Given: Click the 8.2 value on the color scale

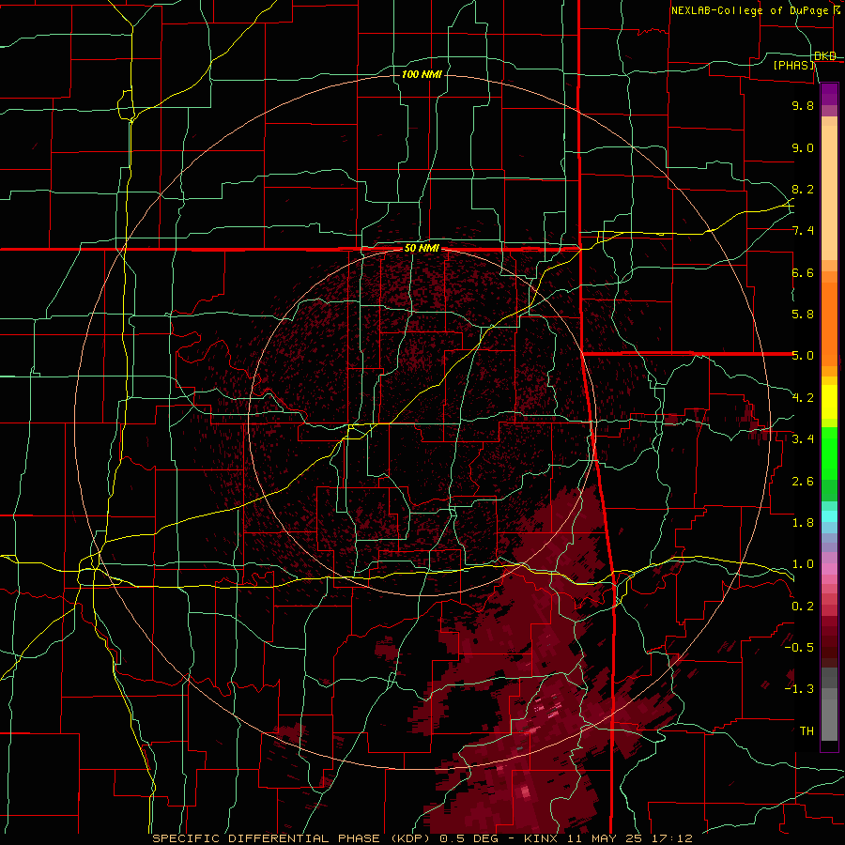Looking at the screenshot, I should point(803,189).
